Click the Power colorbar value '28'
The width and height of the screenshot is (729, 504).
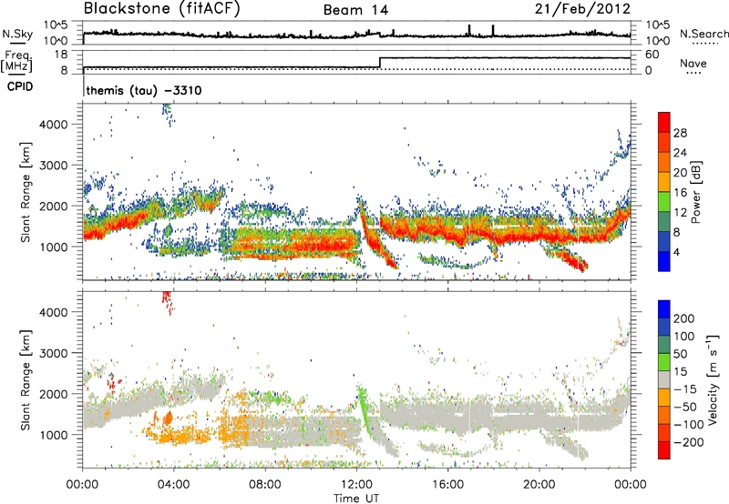point(680,133)
